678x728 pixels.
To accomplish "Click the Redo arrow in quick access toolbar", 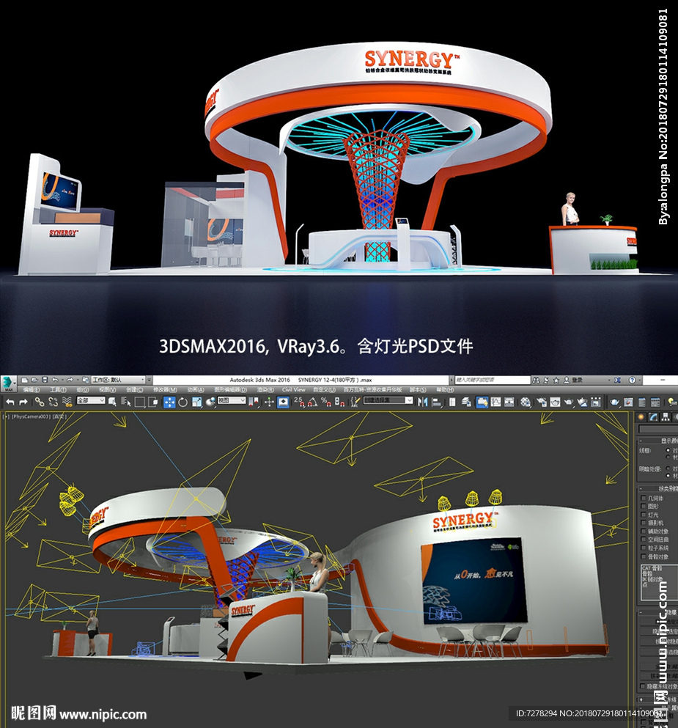I will click(70, 380).
